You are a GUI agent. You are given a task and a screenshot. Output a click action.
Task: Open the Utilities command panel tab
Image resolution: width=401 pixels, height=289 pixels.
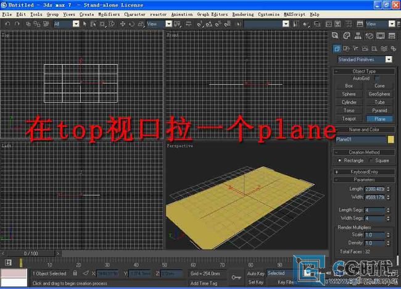pos(392,36)
